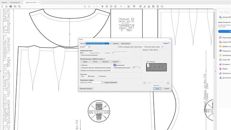The height and width of the screenshot is (130, 231).
Task: Open Fill and sign tool in right panel
Action: [x=225, y=73]
